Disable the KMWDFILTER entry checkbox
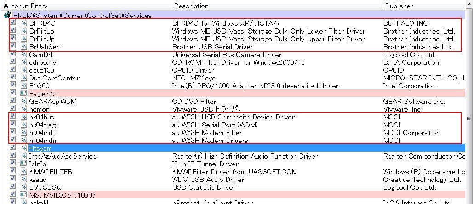This screenshot has height=204, width=473. pyautogui.click(x=12, y=171)
